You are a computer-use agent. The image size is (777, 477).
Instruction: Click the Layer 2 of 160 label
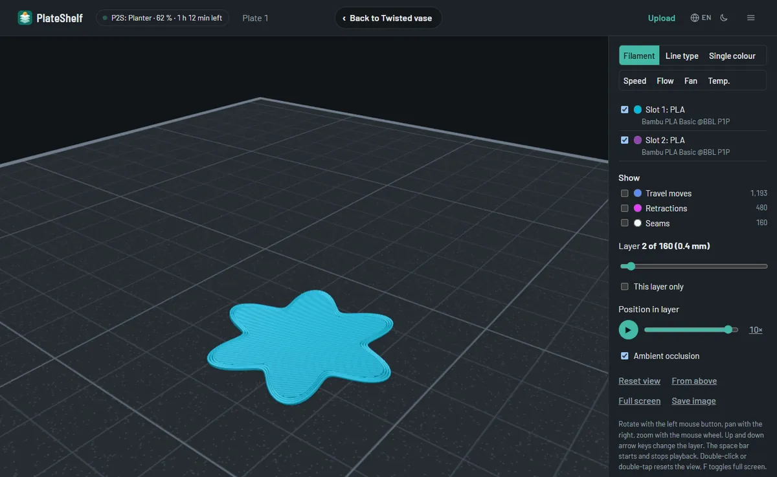tap(665, 247)
